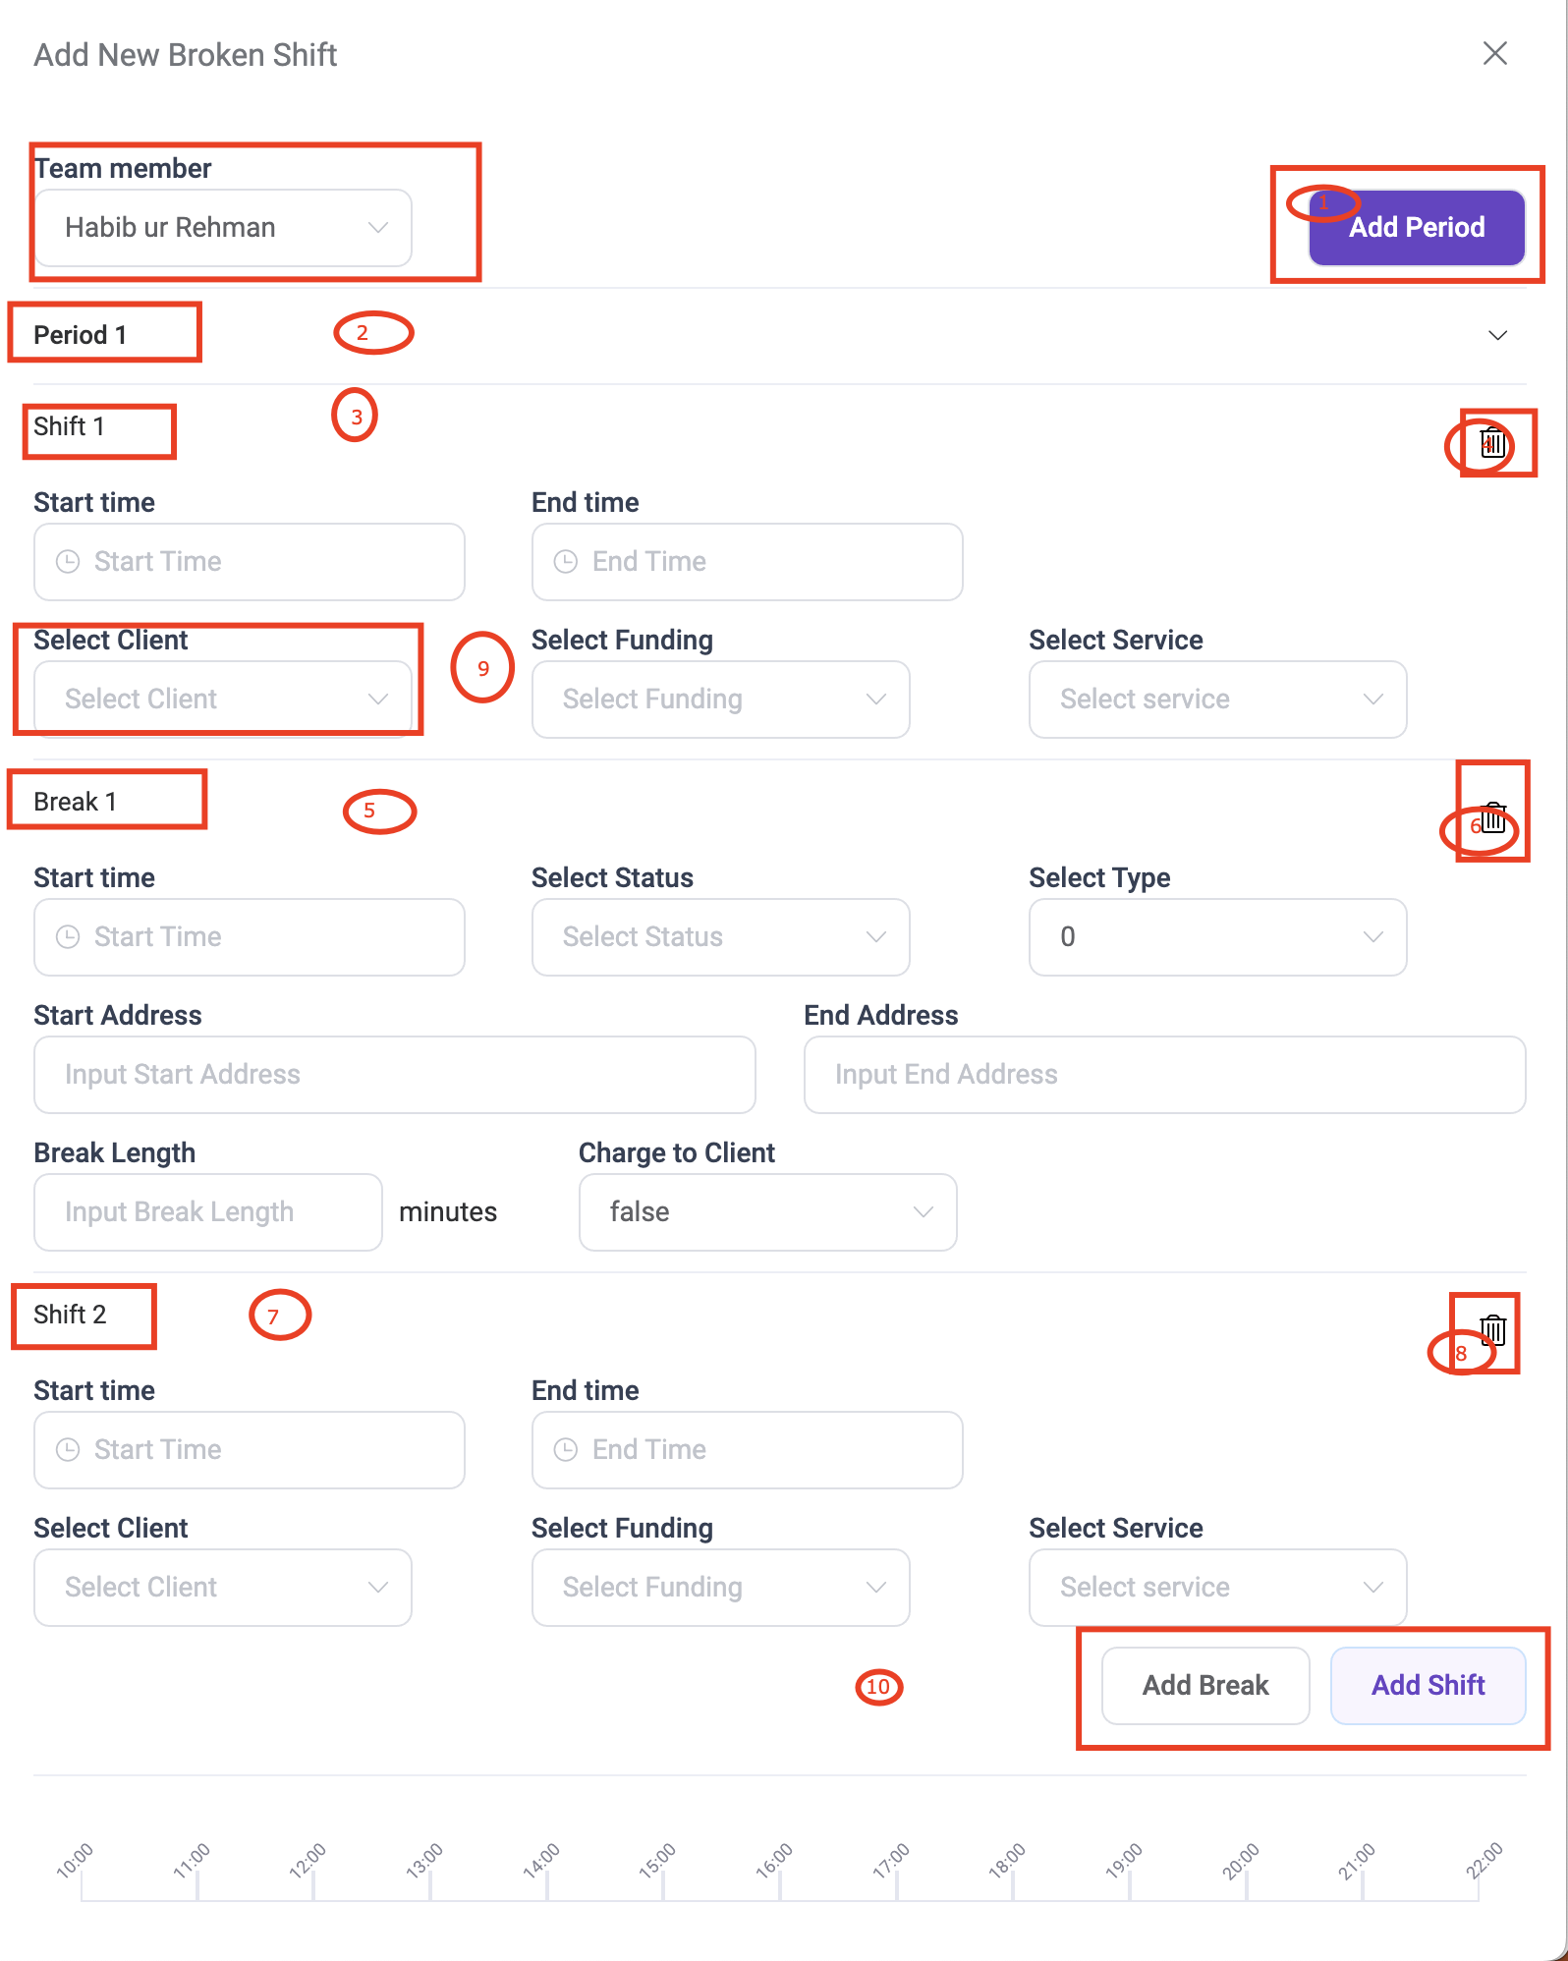The height and width of the screenshot is (1961, 1568).
Task: Delete Break 1 using trash icon
Action: click(x=1493, y=817)
